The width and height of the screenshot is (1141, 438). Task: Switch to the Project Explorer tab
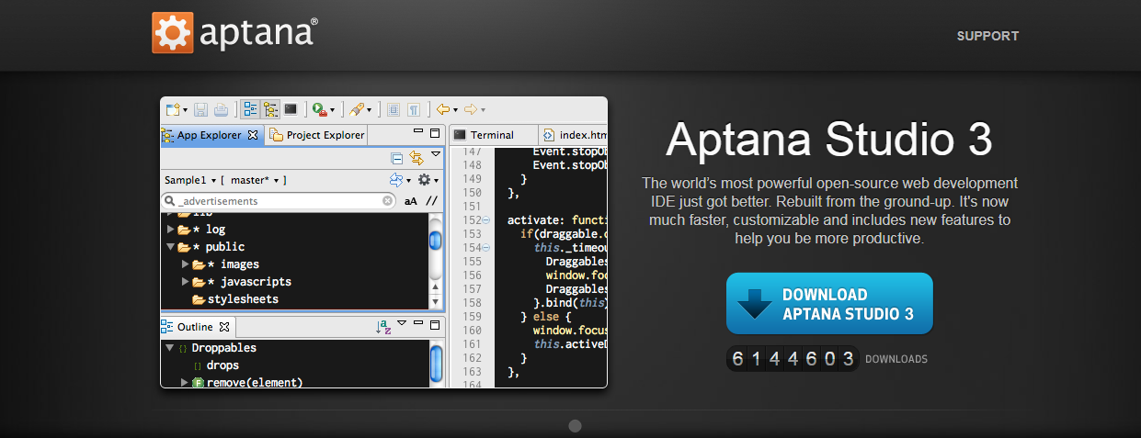pyautogui.click(x=317, y=135)
